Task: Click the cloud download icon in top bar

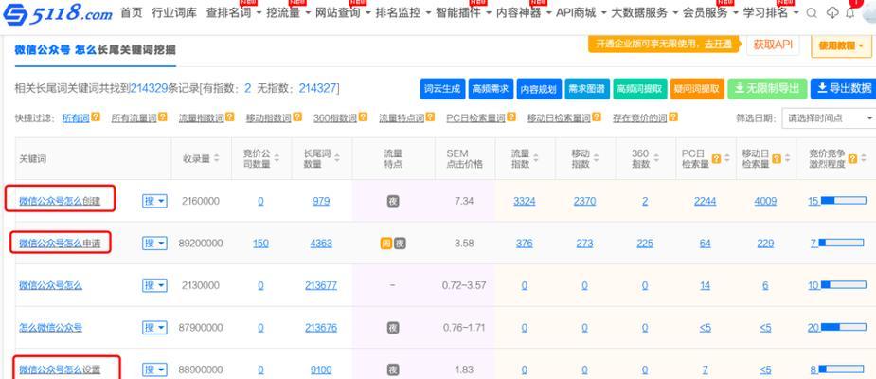Action: click(x=832, y=13)
